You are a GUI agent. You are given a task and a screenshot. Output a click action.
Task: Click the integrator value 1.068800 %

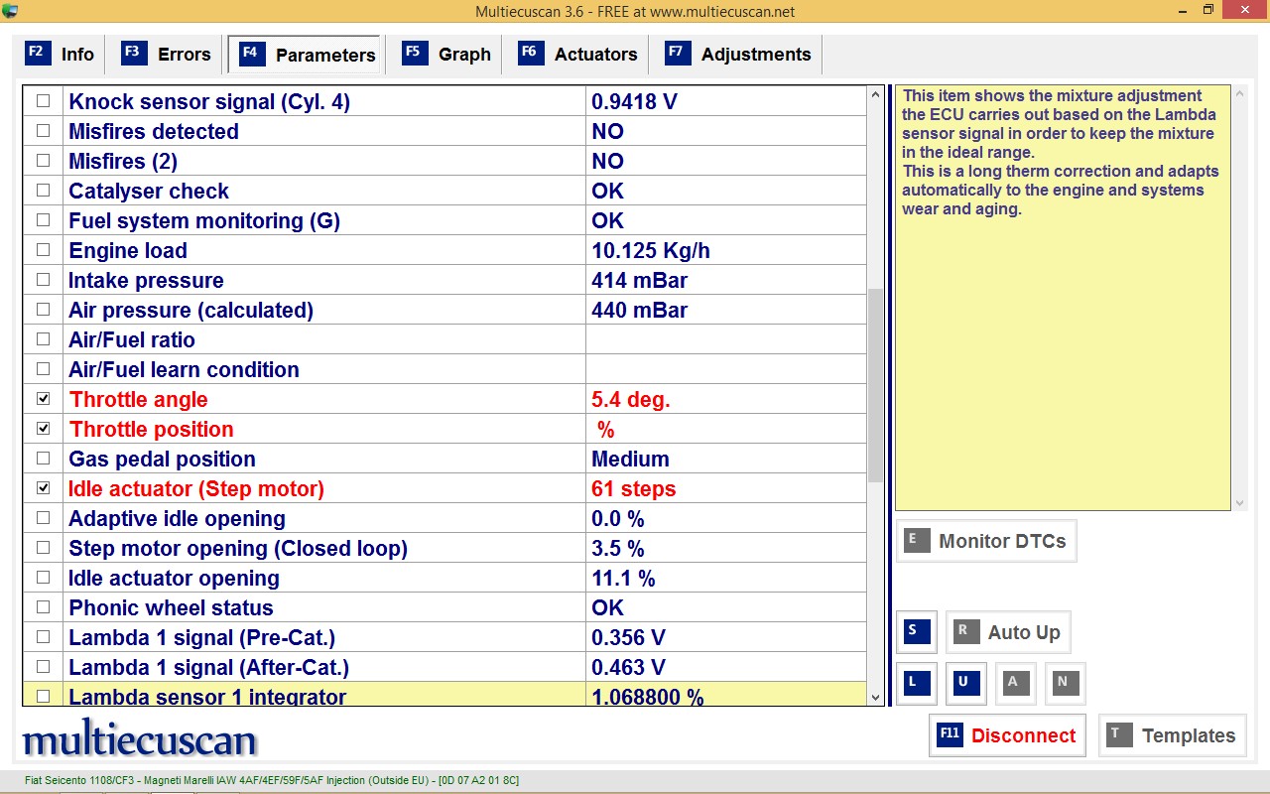(x=647, y=697)
